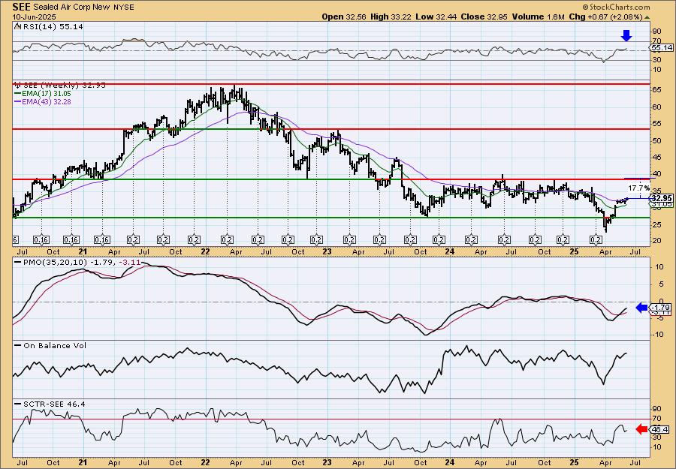This screenshot has width=676, height=469.
Task: Click the Chg +0.67 (+2.08%) value
Action: (605, 17)
